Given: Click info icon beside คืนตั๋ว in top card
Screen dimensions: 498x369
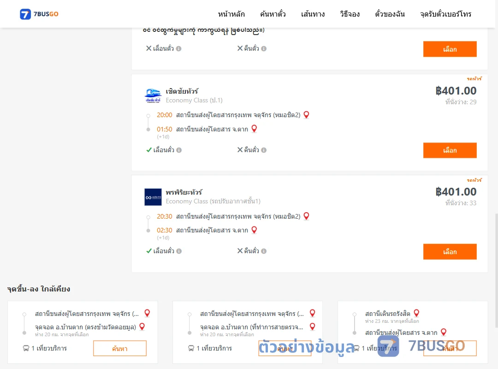Looking at the screenshot, I should click(264, 48).
